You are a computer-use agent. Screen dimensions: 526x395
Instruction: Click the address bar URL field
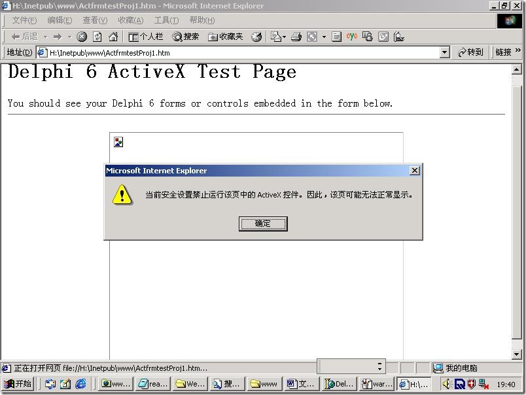click(239, 52)
